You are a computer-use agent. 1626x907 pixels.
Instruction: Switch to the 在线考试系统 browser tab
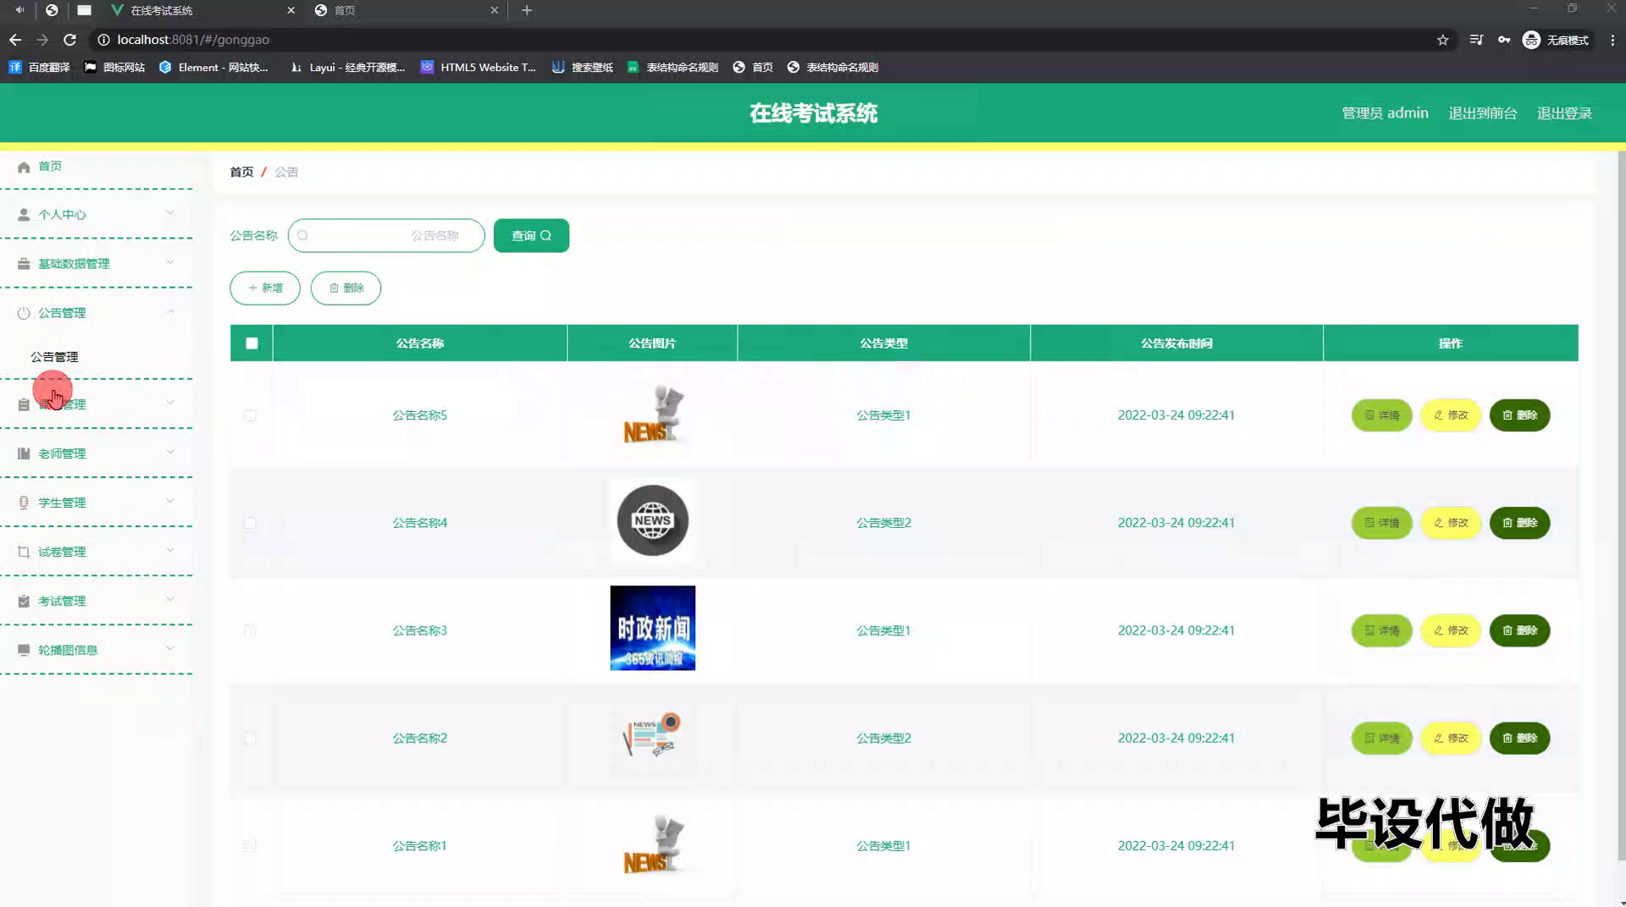click(203, 10)
